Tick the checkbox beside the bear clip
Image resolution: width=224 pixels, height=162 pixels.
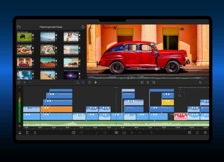pyautogui.click(x=33, y=35)
